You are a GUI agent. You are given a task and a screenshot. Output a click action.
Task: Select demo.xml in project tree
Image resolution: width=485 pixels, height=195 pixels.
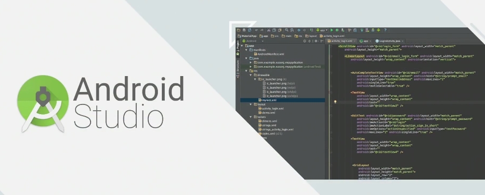(266, 113)
